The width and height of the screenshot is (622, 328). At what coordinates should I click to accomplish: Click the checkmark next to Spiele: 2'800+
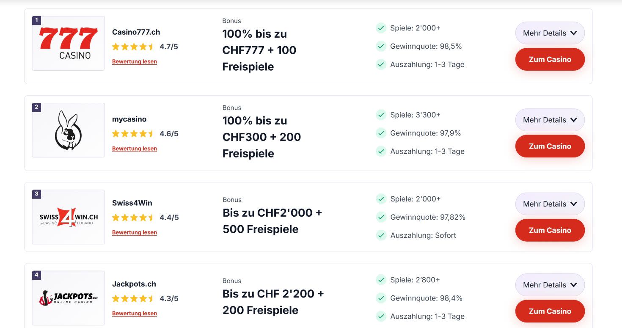click(381, 280)
